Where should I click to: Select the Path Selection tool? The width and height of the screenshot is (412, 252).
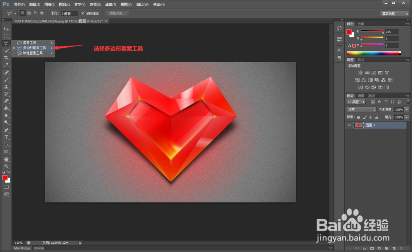6,144
